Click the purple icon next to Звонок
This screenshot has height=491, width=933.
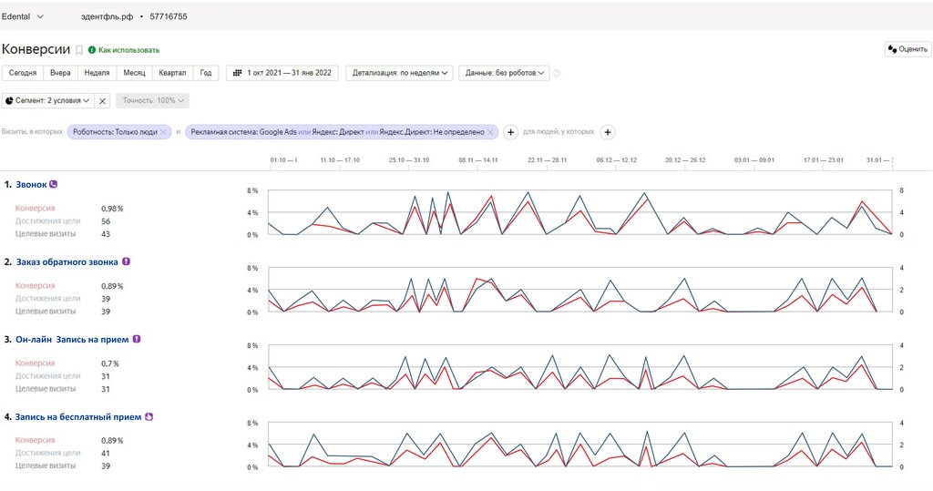[54, 185]
